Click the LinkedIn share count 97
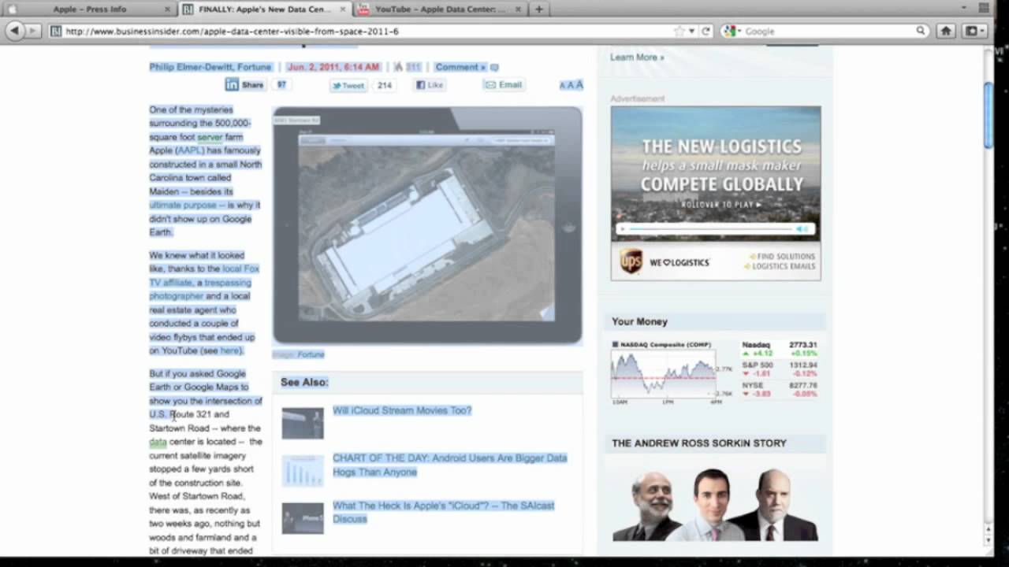1009x567 pixels. click(281, 85)
